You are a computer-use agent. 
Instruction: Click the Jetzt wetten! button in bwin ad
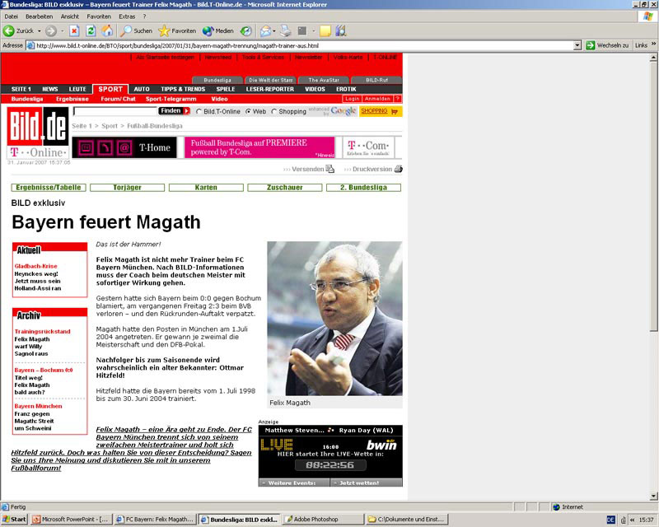coord(366,483)
